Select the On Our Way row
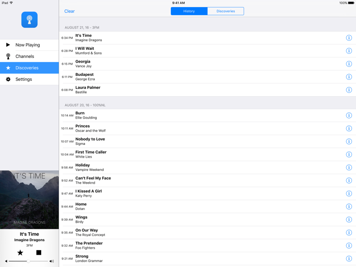356x267 pixels. pos(207,232)
